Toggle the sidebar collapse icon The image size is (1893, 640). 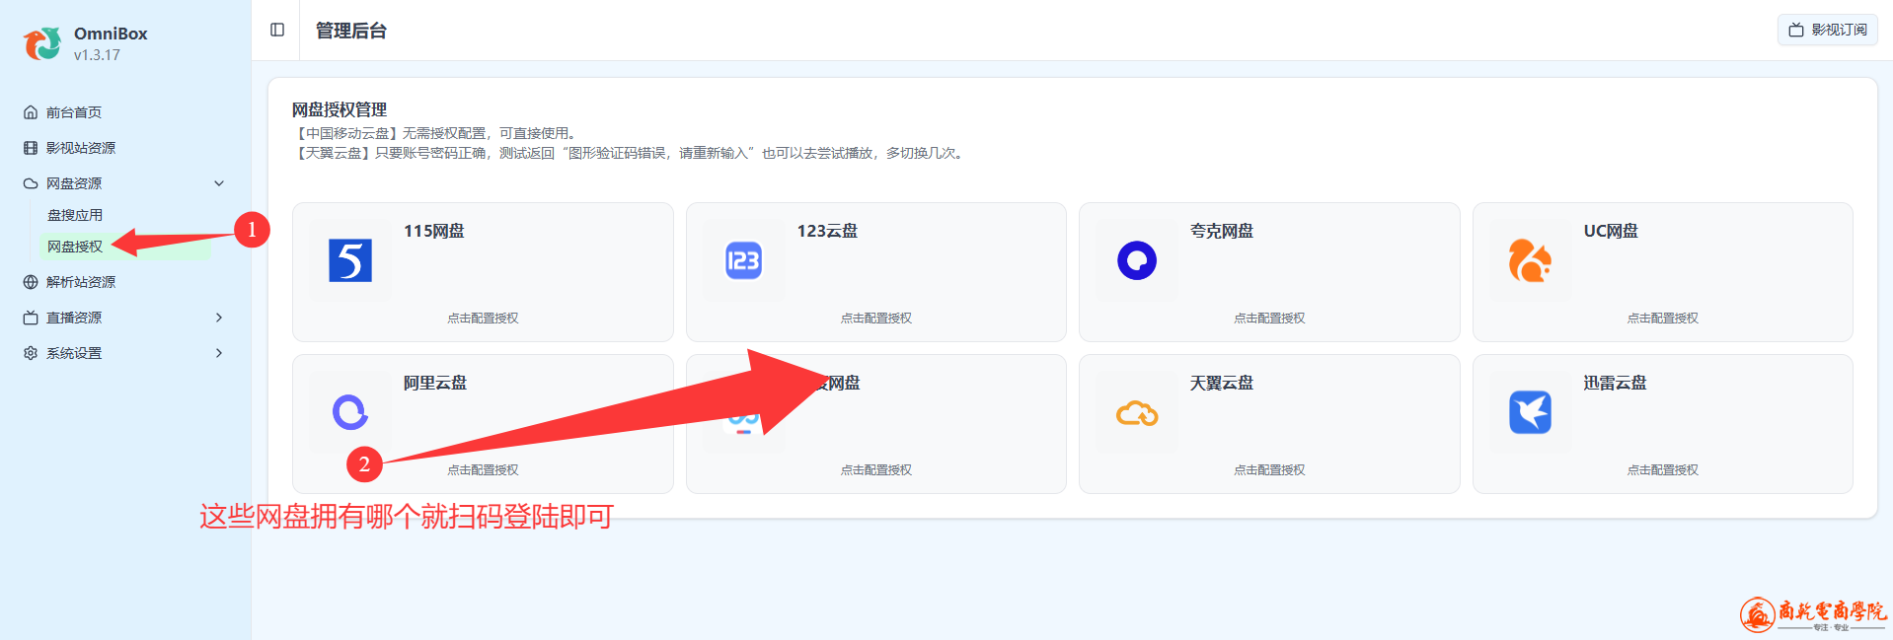click(277, 30)
